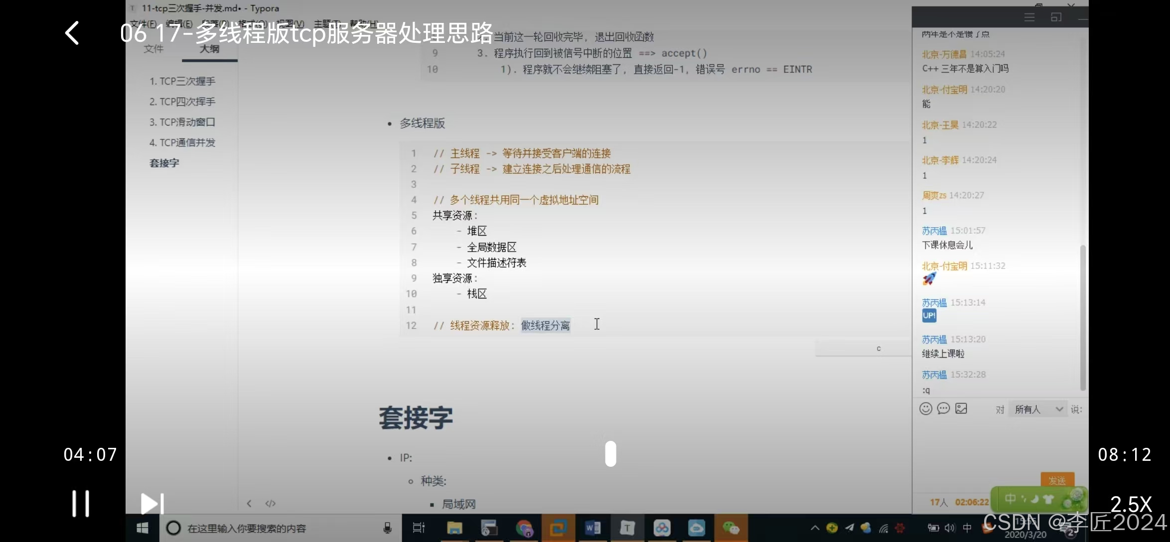Toggle source code mode icon

pyautogui.click(x=270, y=503)
